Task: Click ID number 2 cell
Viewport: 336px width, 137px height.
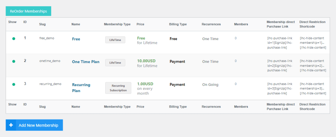Action: 25,61
